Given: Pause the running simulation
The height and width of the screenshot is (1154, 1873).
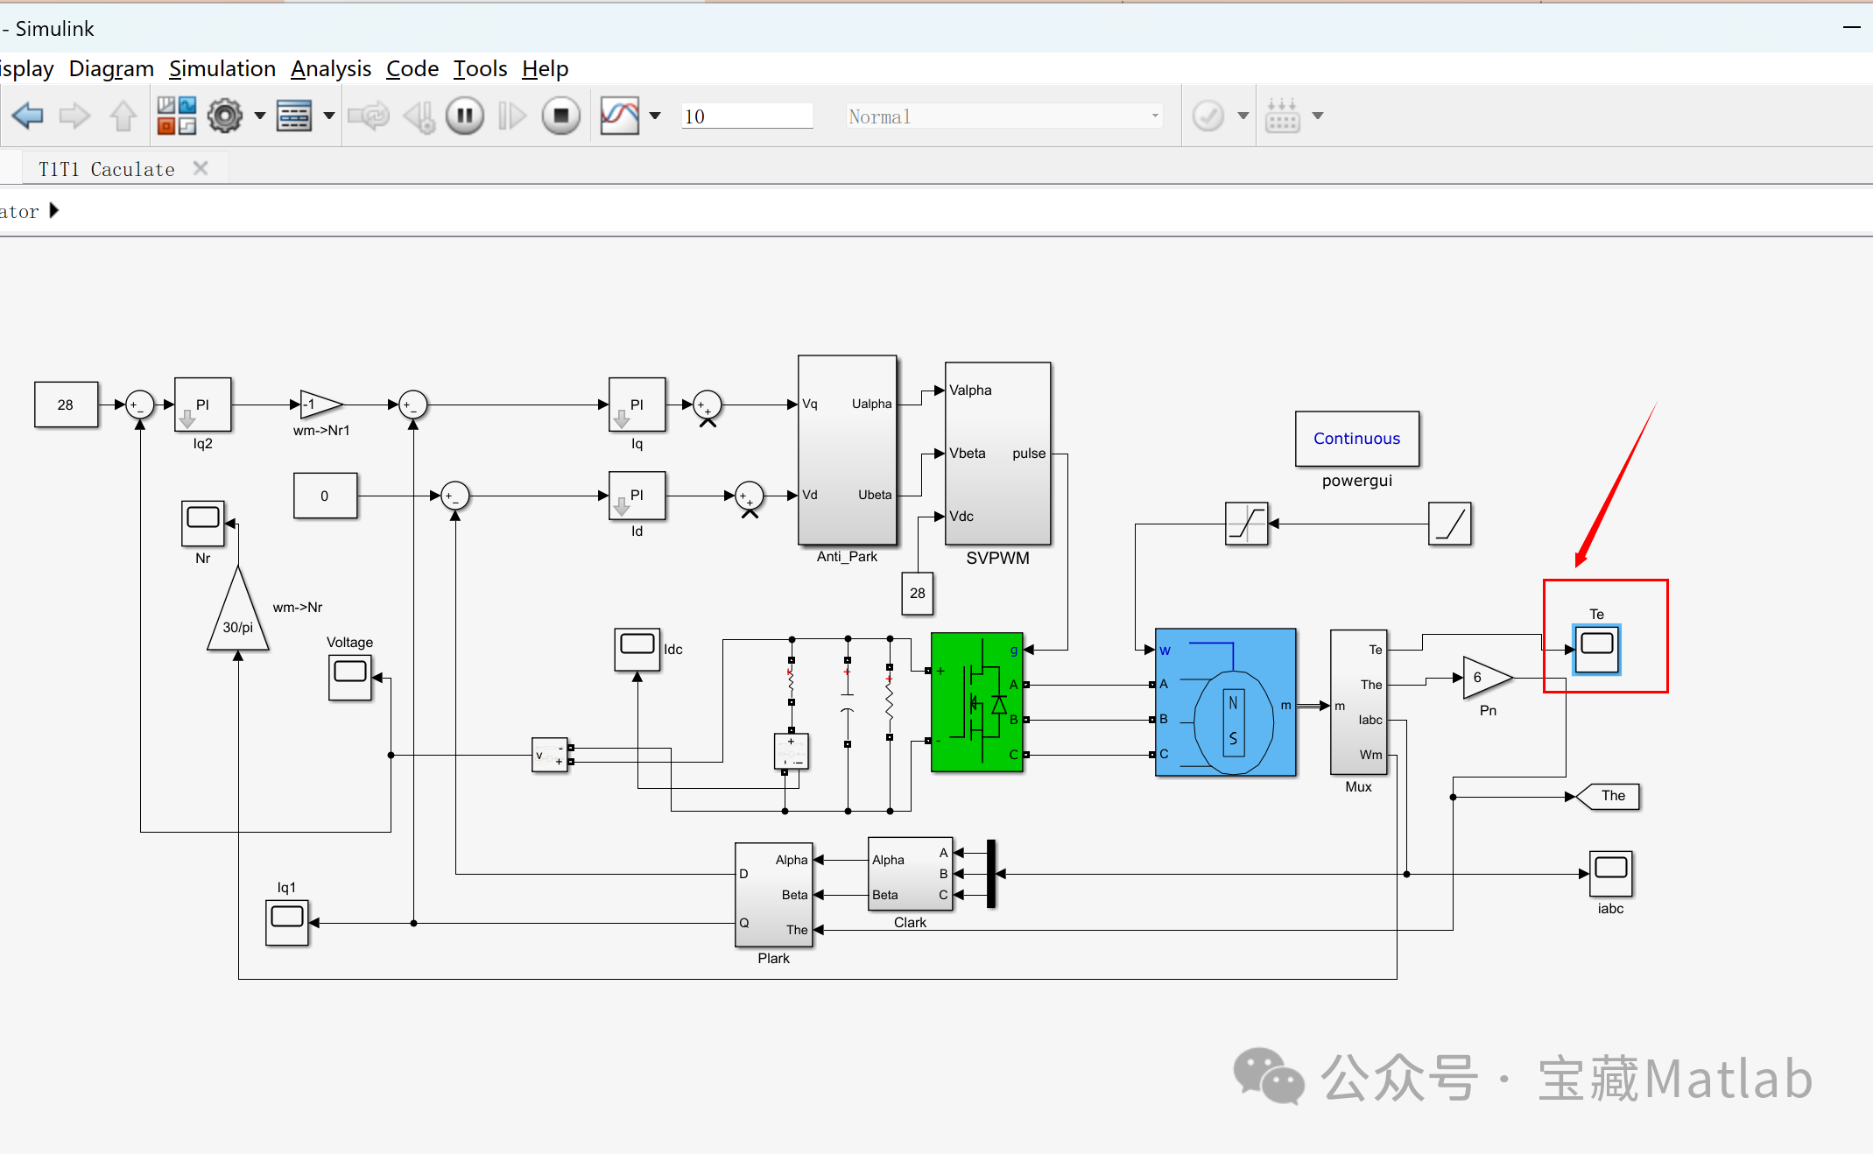Looking at the screenshot, I should 465,116.
